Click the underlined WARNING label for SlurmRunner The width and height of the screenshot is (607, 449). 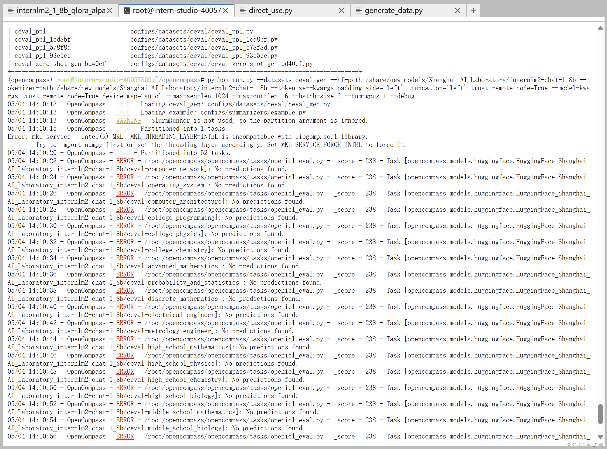coord(128,120)
